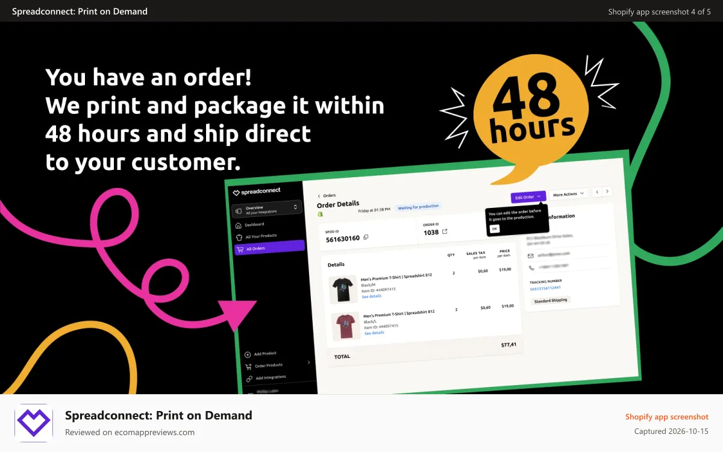Click the TRACKING NUMBER label
This screenshot has width=723, height=452.
(x=546, y=281)
